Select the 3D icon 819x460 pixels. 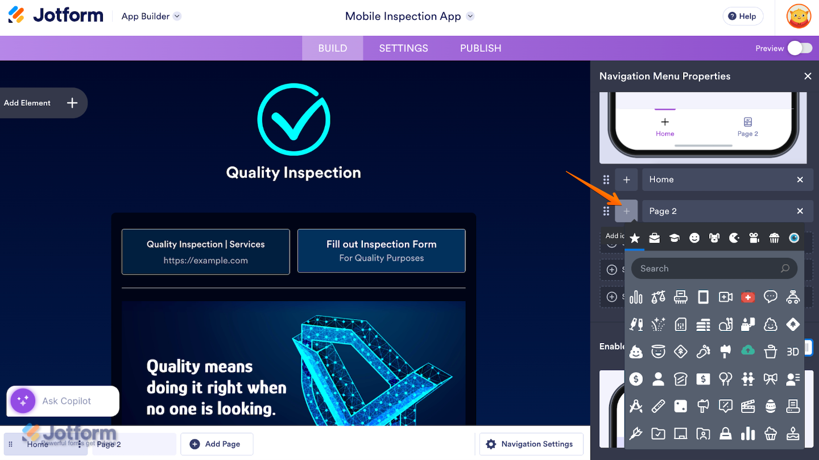(x=793, y=351)
